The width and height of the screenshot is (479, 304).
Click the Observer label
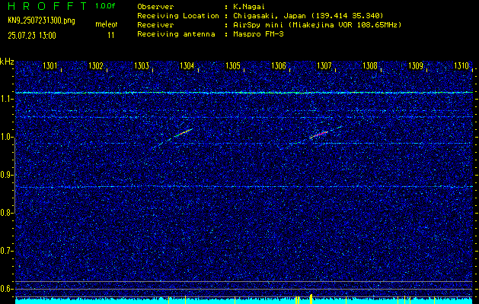click(x=155, y=7)
